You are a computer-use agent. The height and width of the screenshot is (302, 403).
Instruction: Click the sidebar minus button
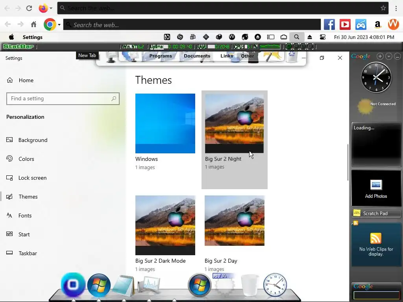click(x=397, y=56)
